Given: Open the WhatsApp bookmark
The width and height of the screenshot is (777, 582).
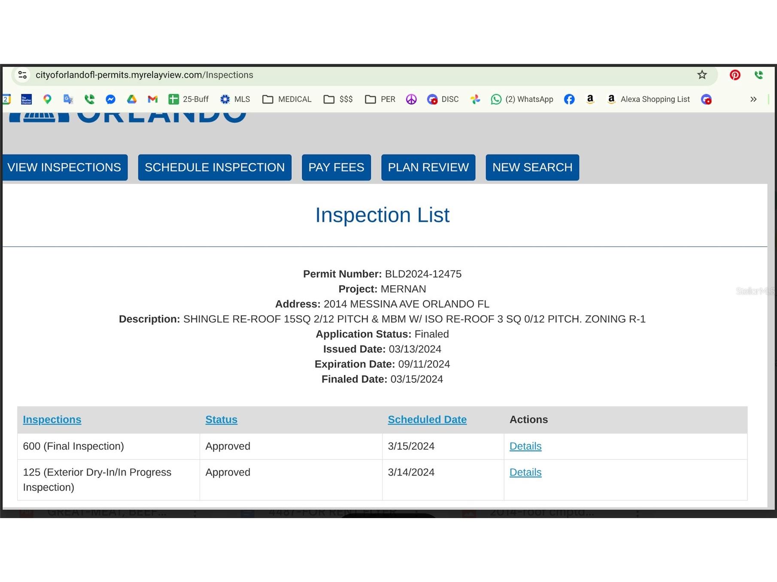Looking at the screenshot, I should pyautogui.click(x=522, y=100).
